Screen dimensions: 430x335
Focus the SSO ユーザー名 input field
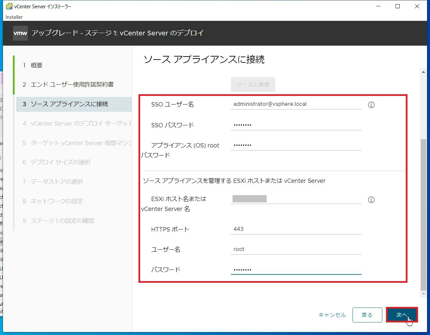coord(296,104)
